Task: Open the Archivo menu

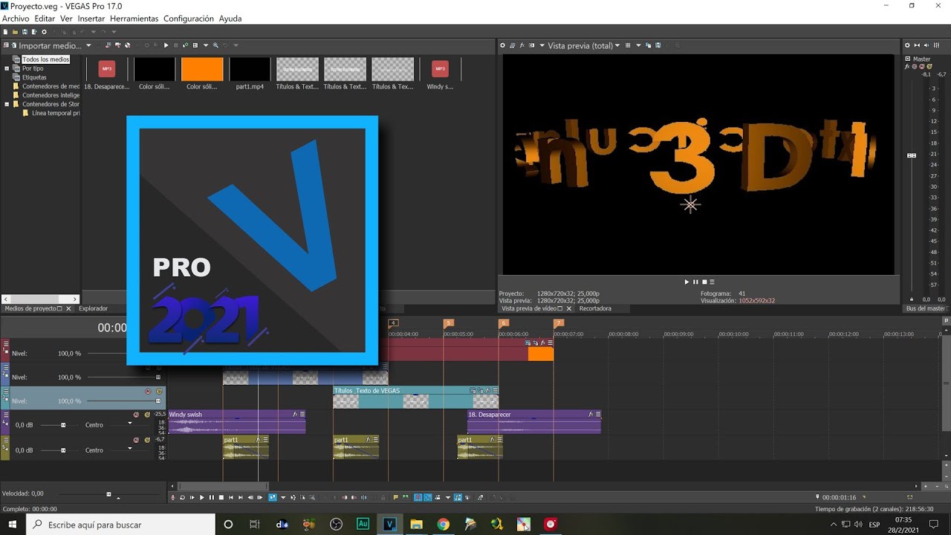Action: point(16,19)
